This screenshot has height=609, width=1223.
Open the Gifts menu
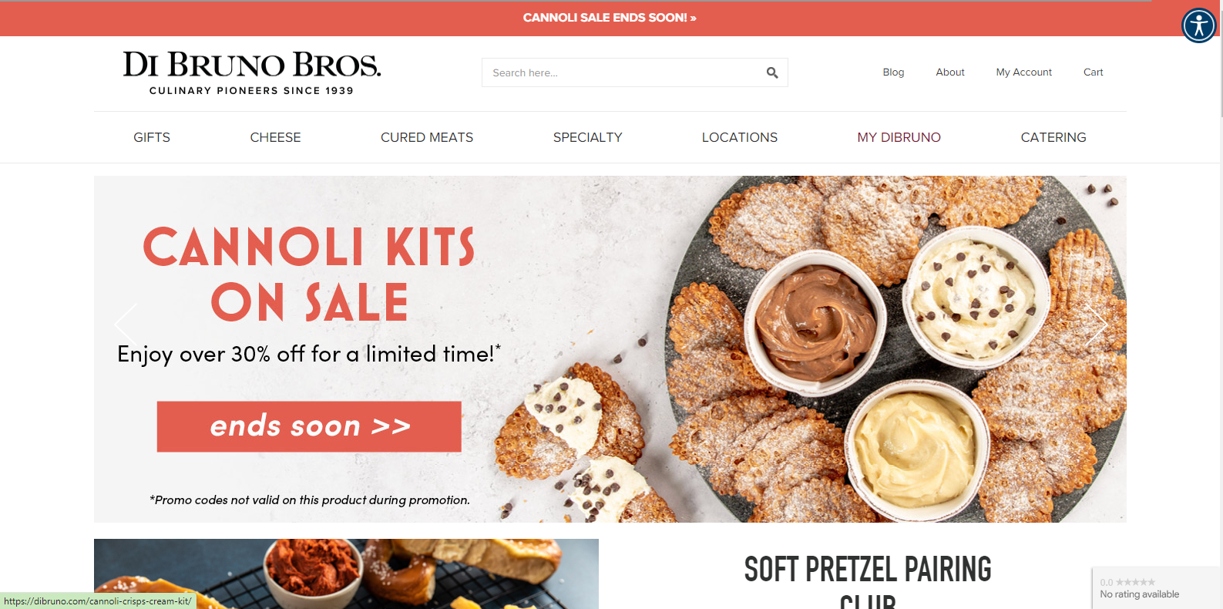tap(152, 137)
